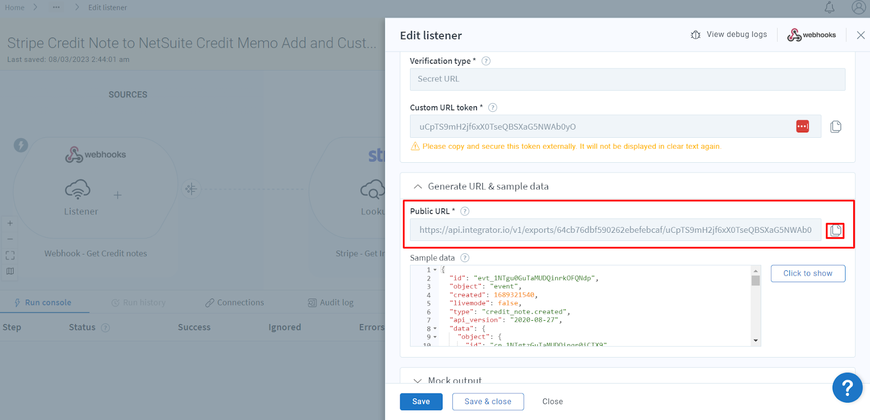Screen dimensions: 870x420
Task: Go to Home breadcrumb
Action: pos(15,7)
